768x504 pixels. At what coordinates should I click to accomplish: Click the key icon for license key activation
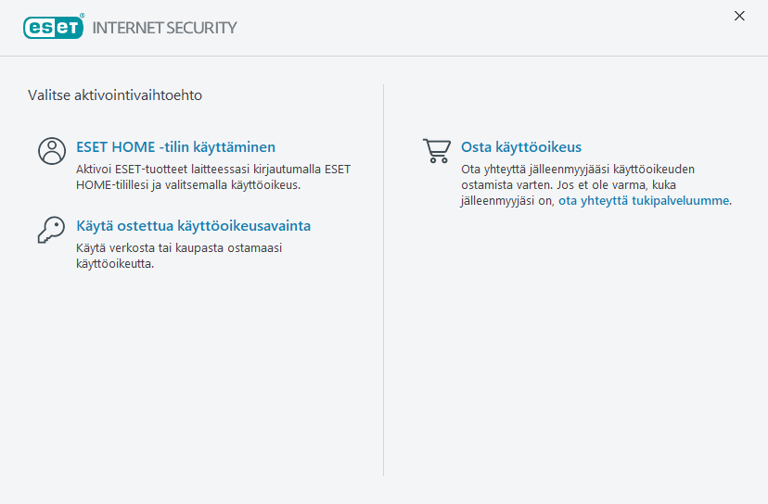click(52, 231)
